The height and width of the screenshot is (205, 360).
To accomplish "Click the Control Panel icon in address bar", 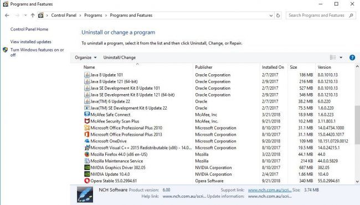I will point(40,16).
